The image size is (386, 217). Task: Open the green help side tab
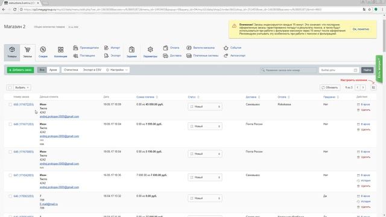click(379, 69)
